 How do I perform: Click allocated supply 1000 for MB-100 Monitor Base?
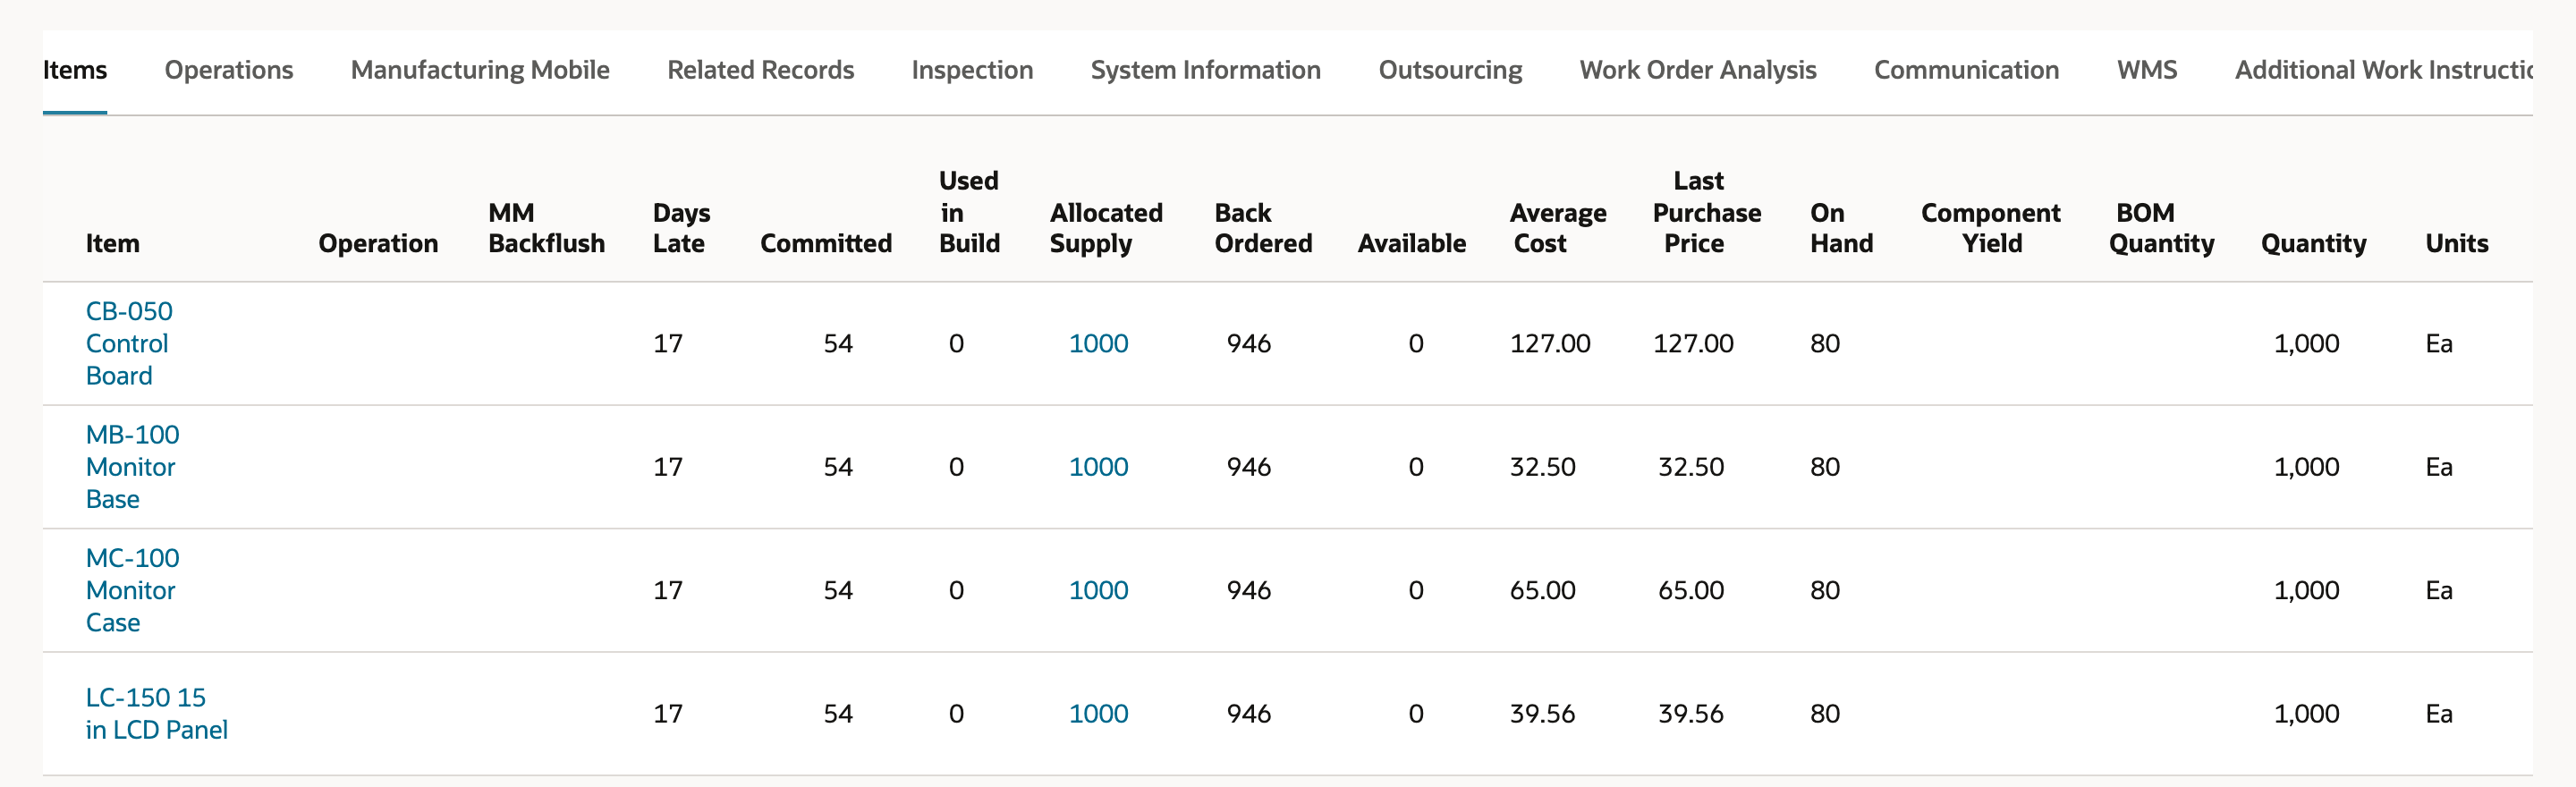coord(1098,467)
